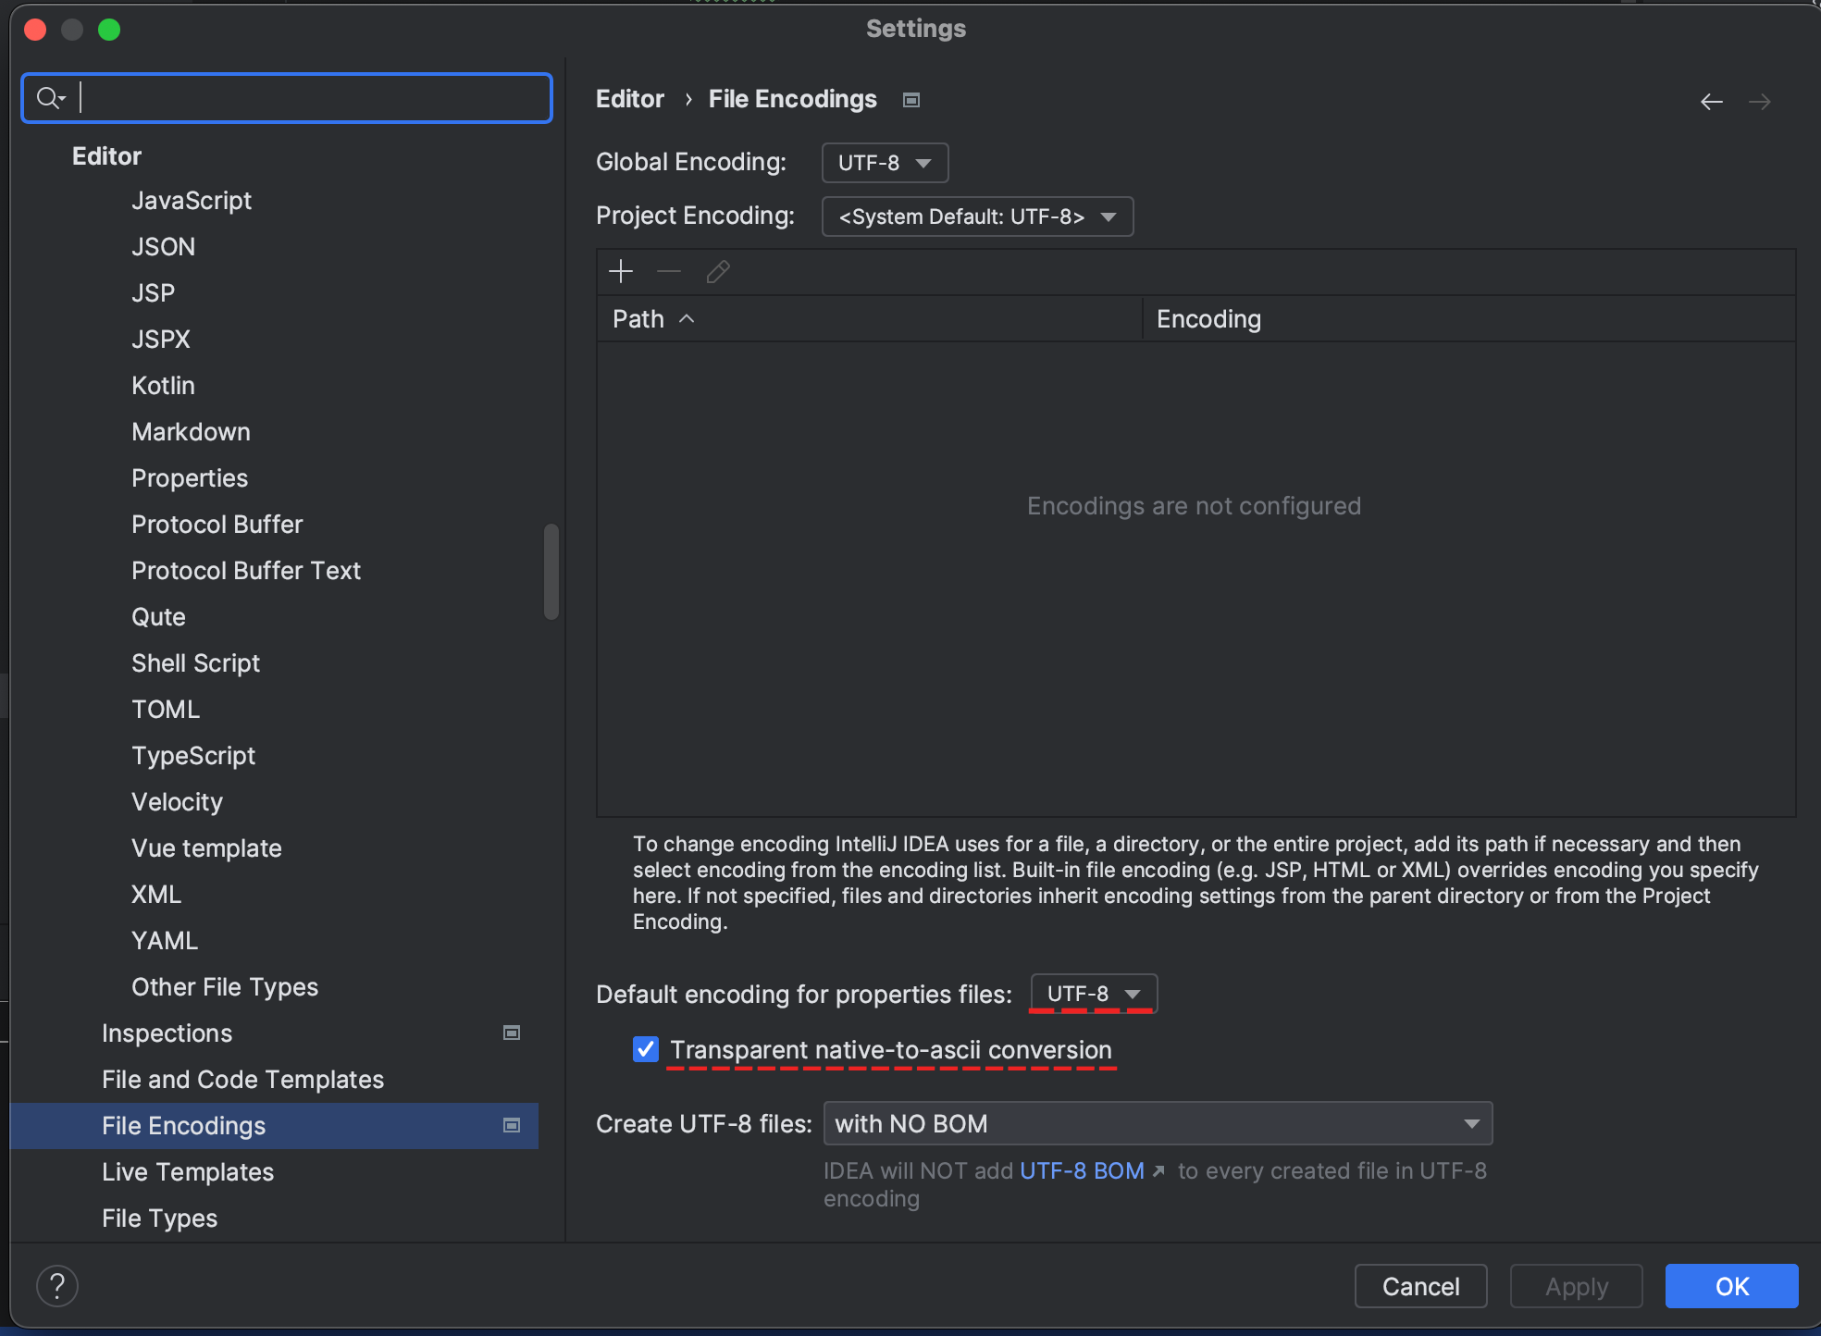The width and height of the screenshot is (1821, 1336).
Task: Click project icon next to Inspections
Action: (x=512, y=1033)
